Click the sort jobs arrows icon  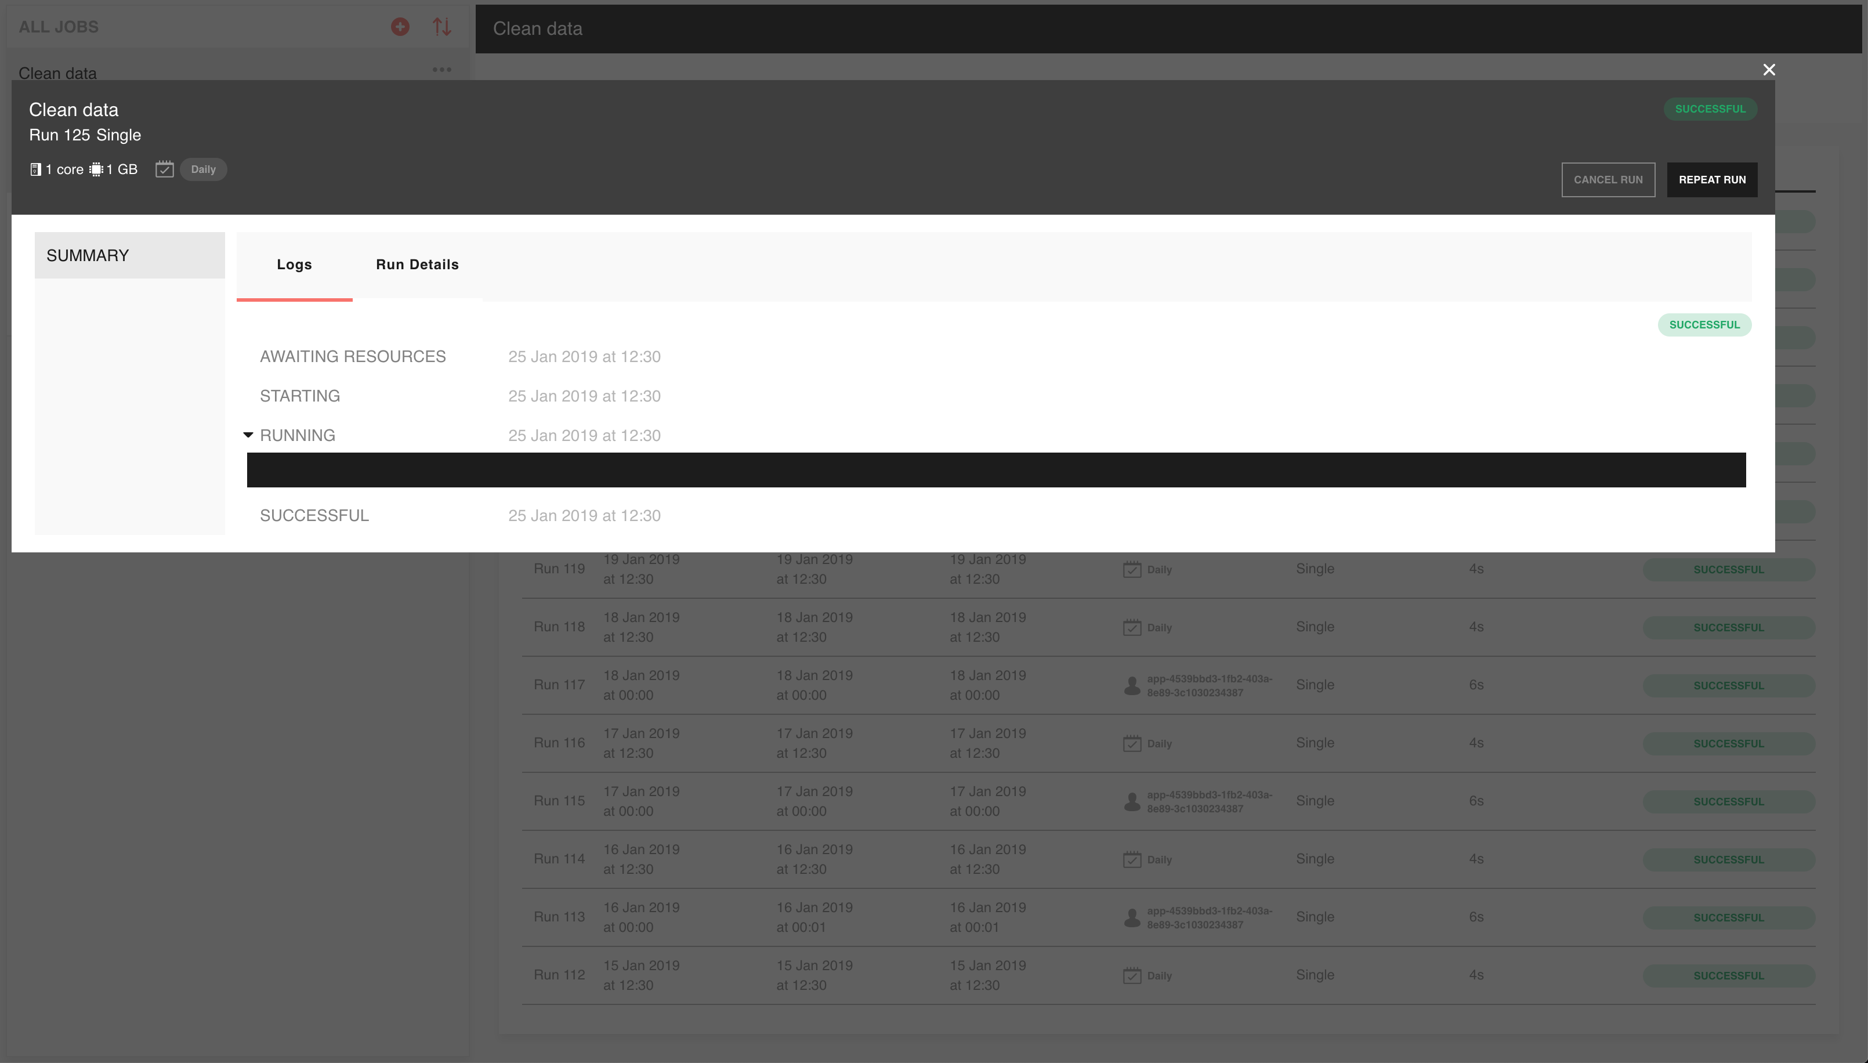pyautogui.click(x=441, y=27)
